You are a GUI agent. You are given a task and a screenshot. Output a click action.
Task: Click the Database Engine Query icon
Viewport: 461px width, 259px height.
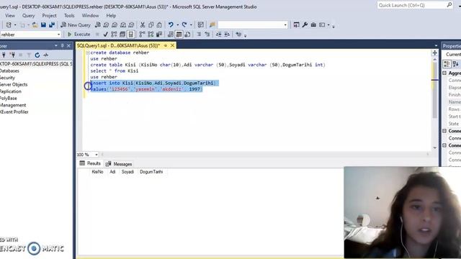click(x=98, y=25)
